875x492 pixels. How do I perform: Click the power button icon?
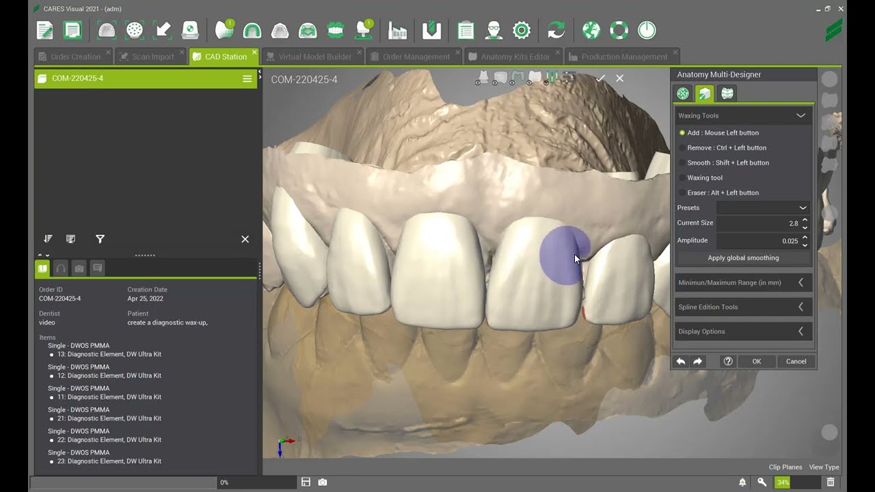point(647,30)
